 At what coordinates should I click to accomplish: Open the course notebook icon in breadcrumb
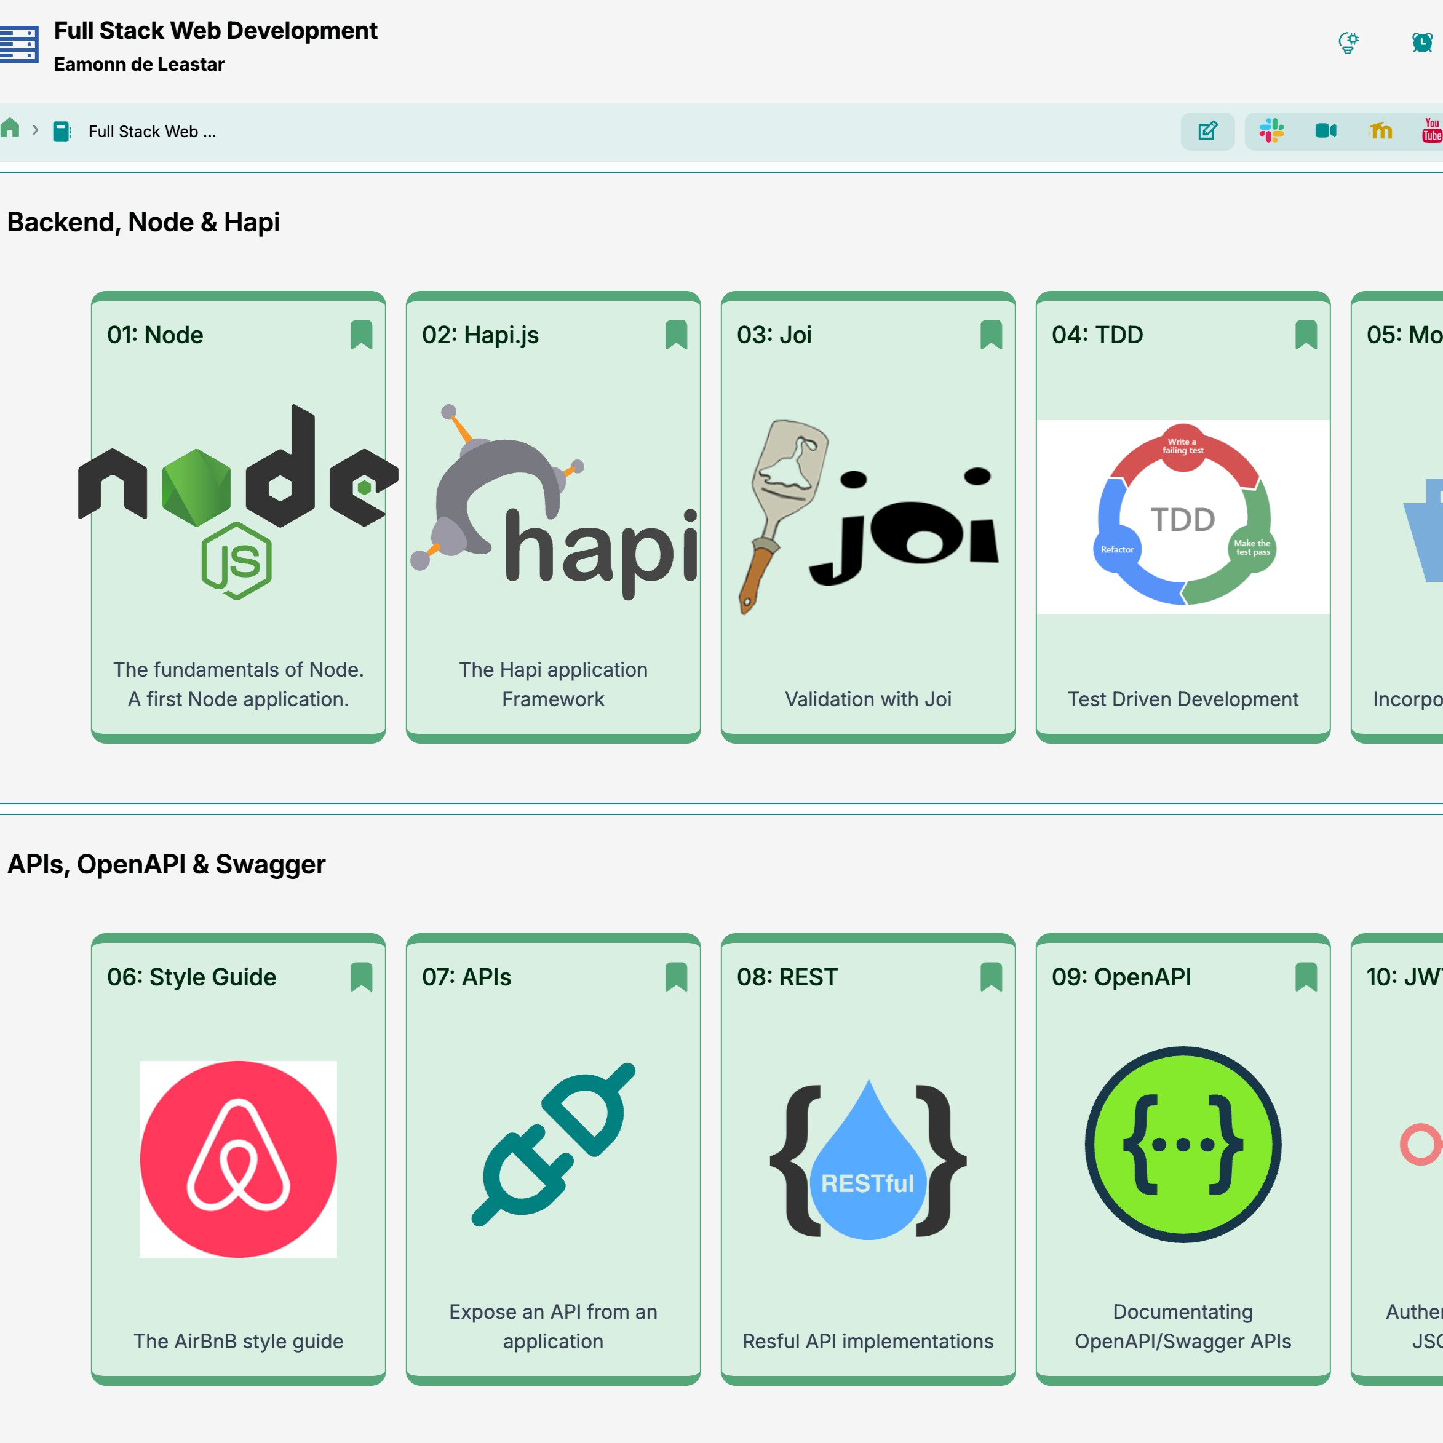(62, 132)
